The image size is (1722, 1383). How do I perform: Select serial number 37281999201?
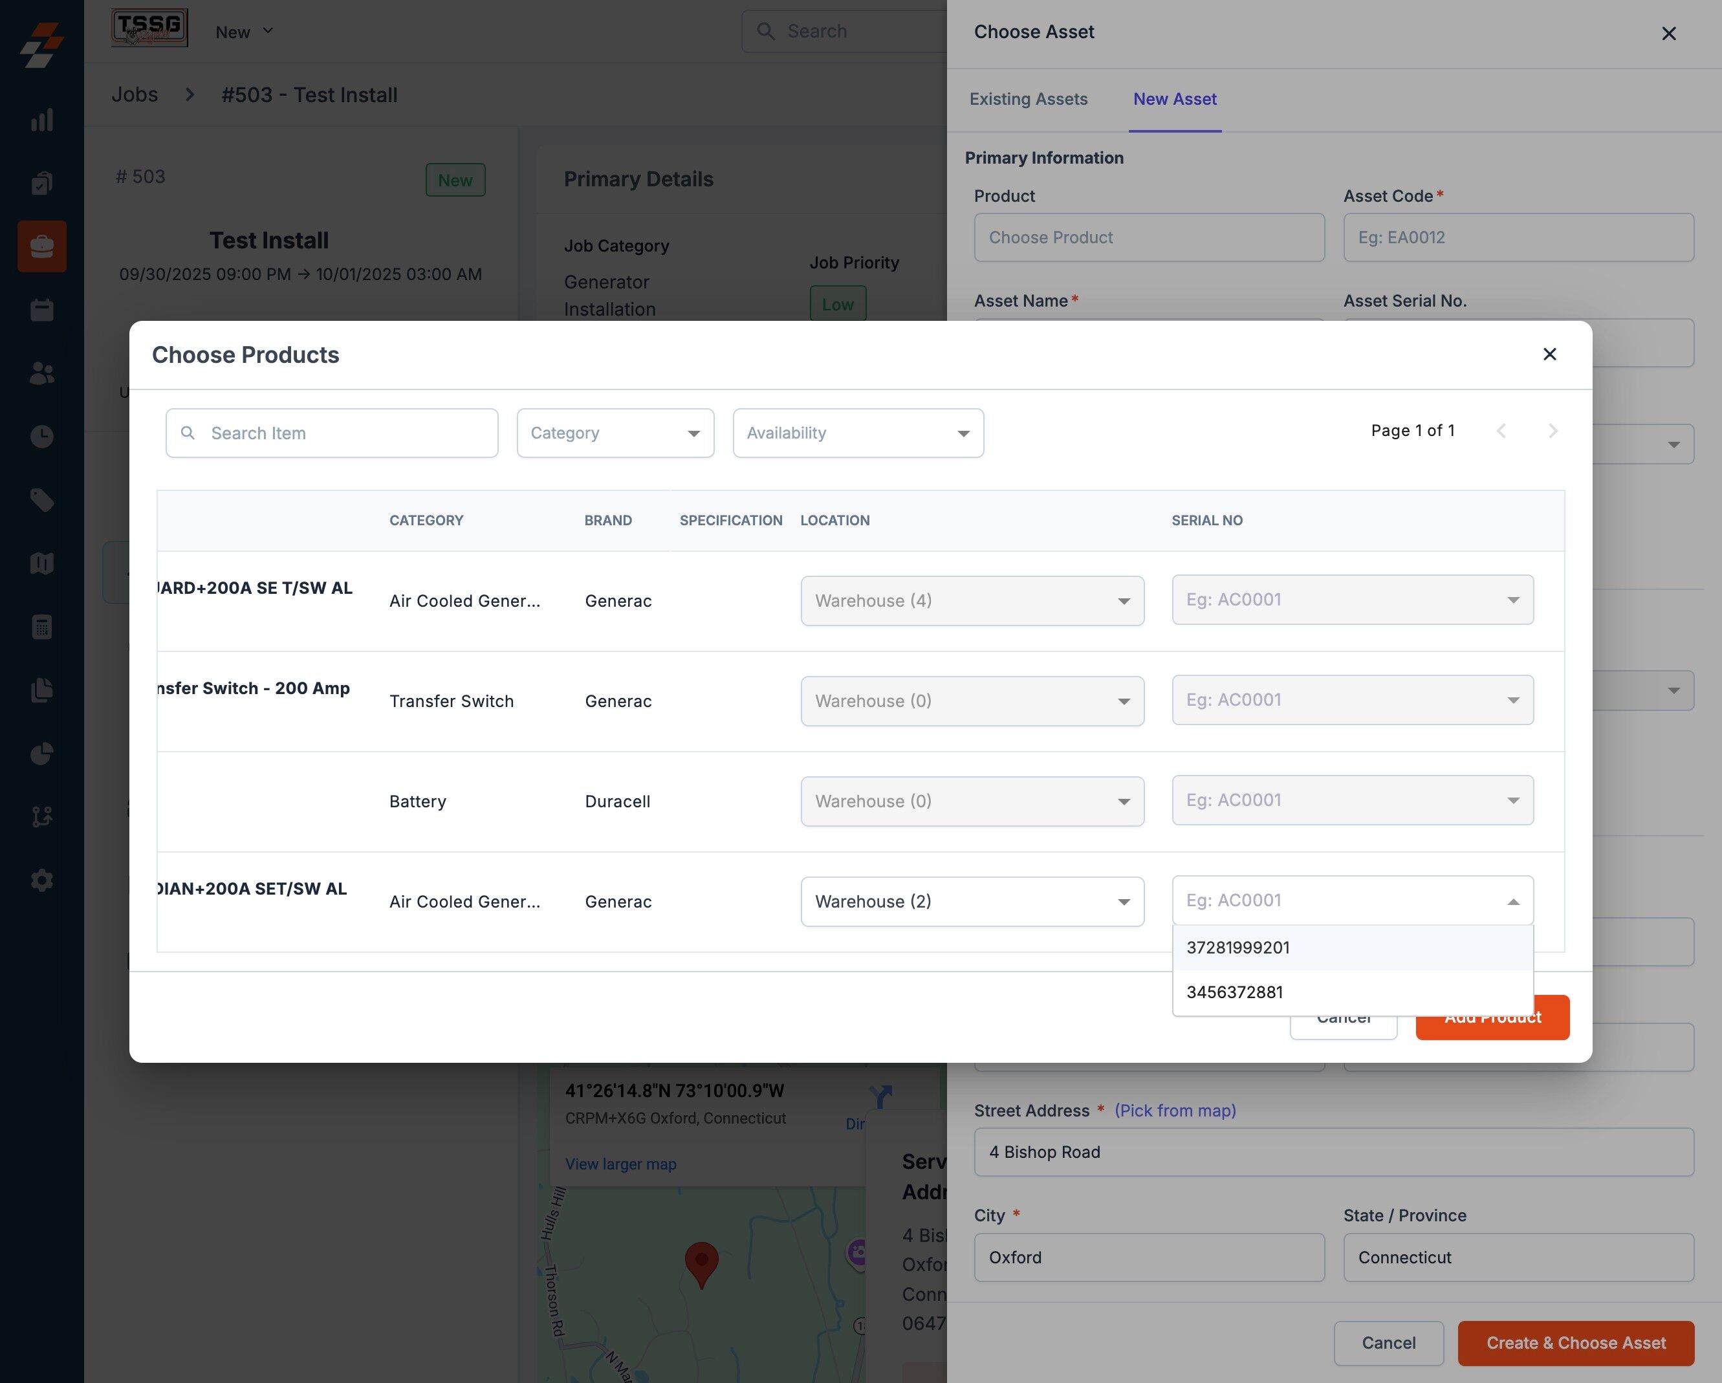pyautogui.click(x=1238, y=948)
